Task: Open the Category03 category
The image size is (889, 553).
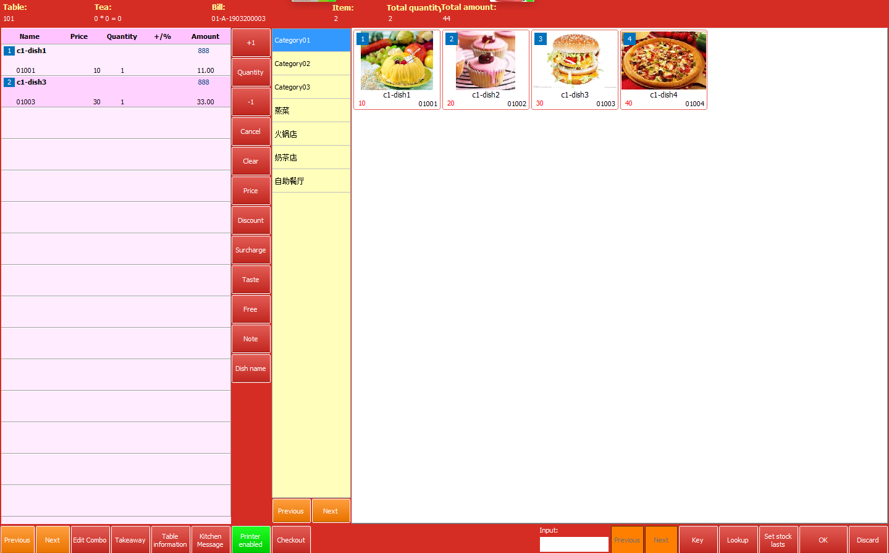Action: pyautogui.click(x=311, y=87)
